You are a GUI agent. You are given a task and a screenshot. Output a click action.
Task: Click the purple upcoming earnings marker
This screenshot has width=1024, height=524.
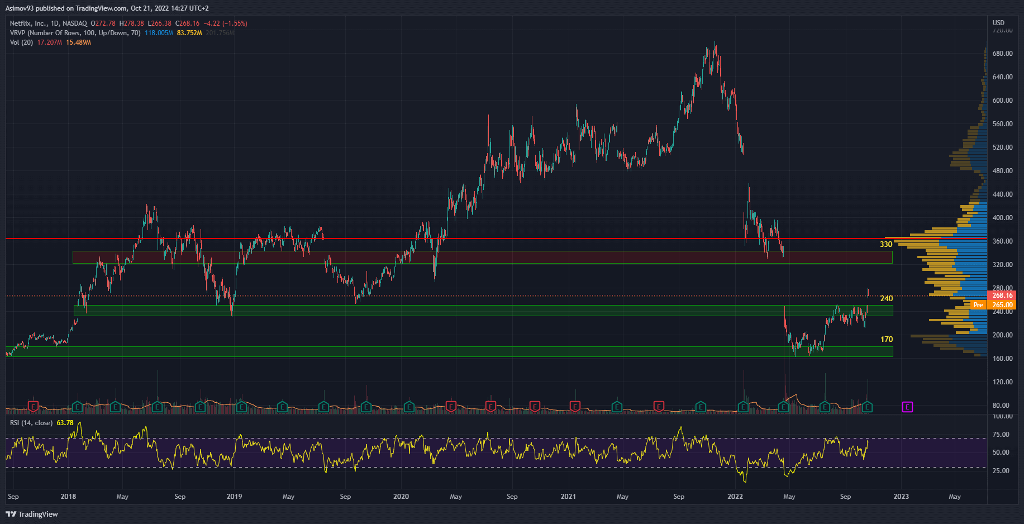click(907, 407)
